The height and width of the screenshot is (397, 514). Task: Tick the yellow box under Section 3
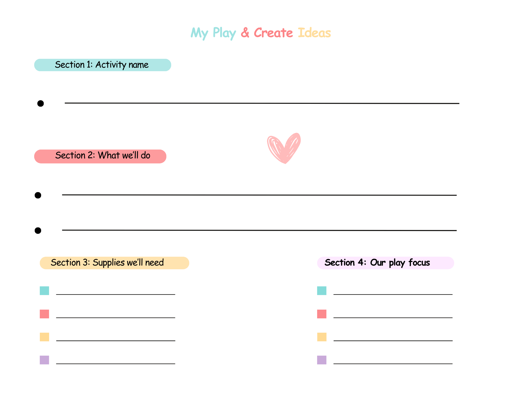click(44, 337)
